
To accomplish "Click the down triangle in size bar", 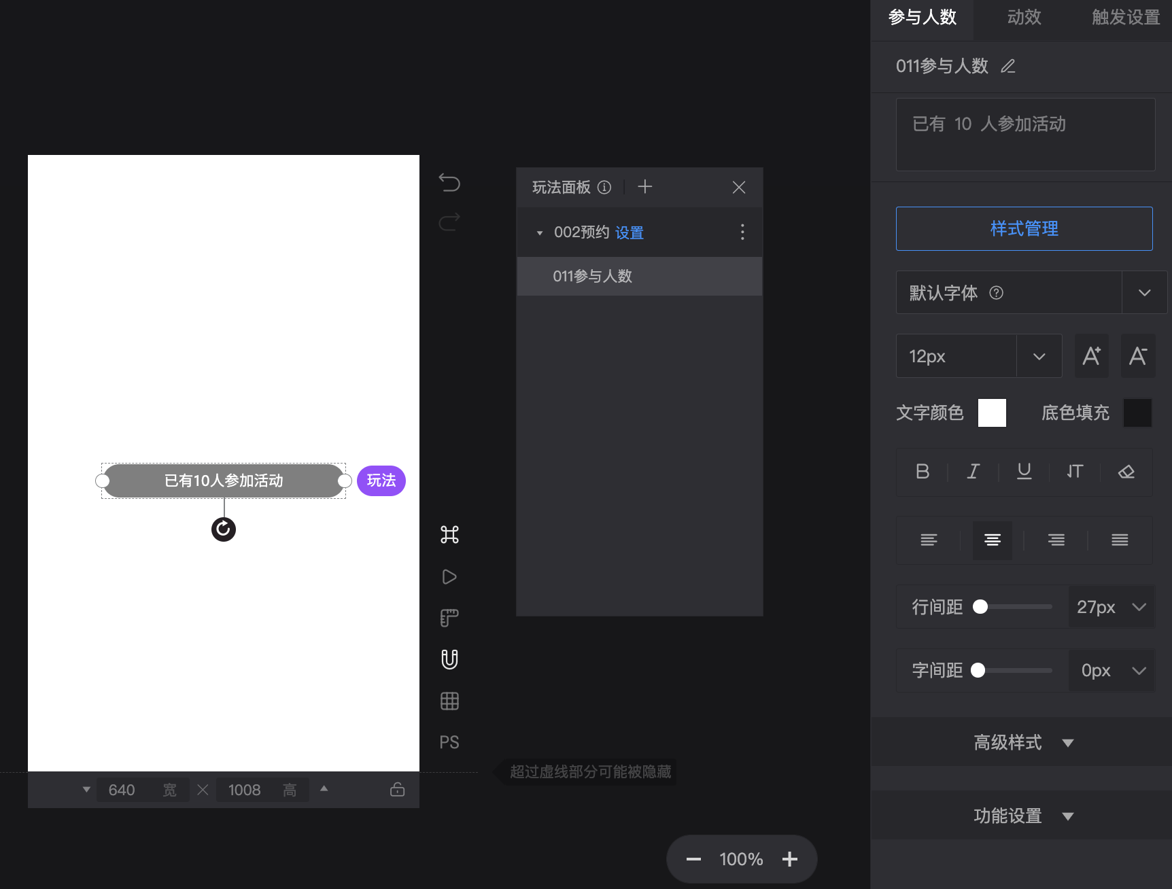I will click(86, 789).
